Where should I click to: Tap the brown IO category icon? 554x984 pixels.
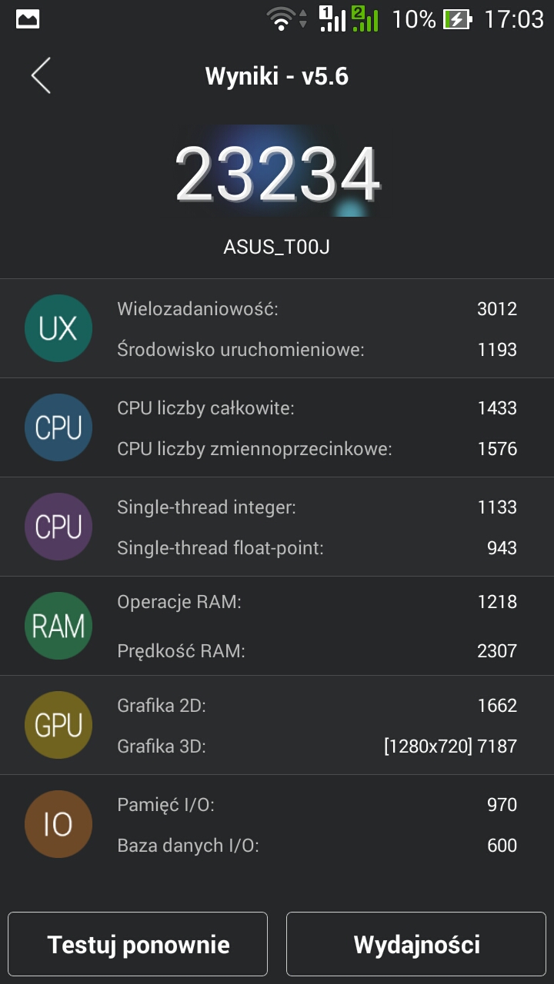pos(58,825)
